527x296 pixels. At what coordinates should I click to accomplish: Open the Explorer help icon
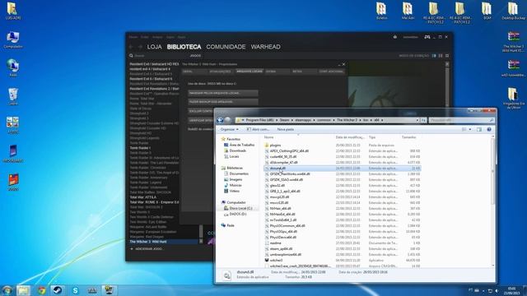(x=489, y=129)
